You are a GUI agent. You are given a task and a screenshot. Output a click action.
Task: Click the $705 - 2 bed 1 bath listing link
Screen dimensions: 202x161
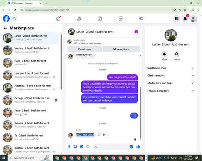pos(87,43)
